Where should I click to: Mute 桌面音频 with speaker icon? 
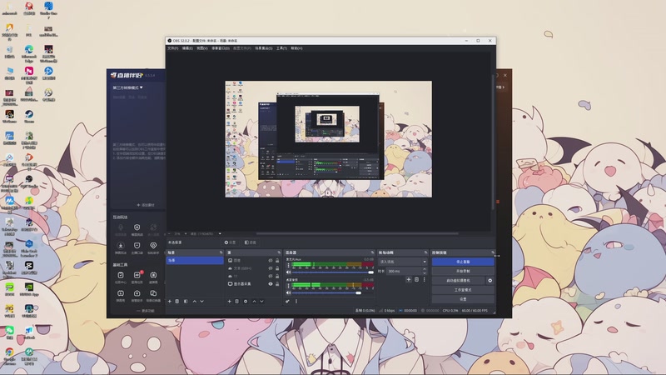coord(289,293)
